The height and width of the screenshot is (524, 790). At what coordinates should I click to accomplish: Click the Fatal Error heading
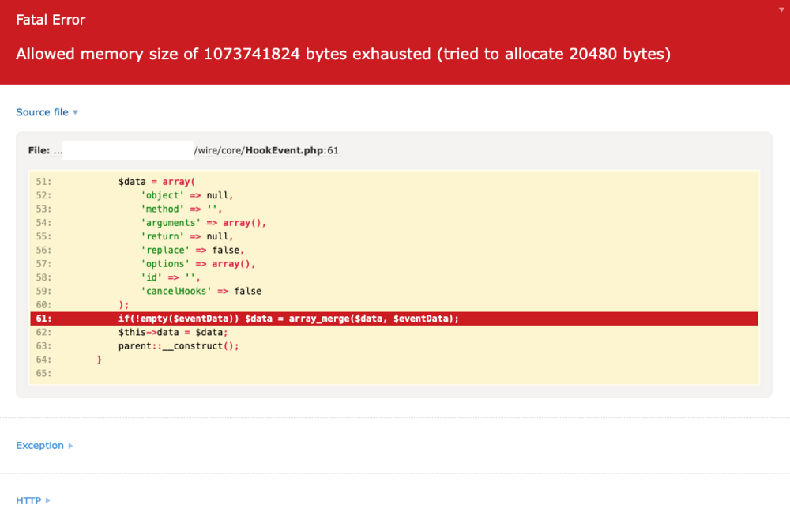(x=51, y=20)
